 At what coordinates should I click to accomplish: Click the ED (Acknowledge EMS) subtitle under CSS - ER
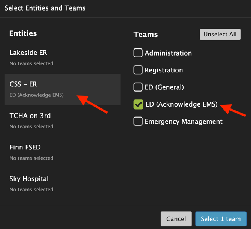tap(37, 95)
